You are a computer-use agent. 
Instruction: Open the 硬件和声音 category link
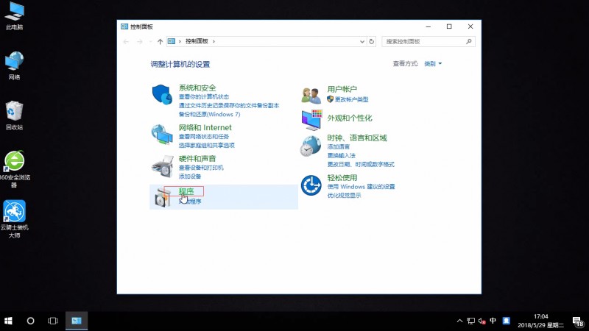pos(197,159)
